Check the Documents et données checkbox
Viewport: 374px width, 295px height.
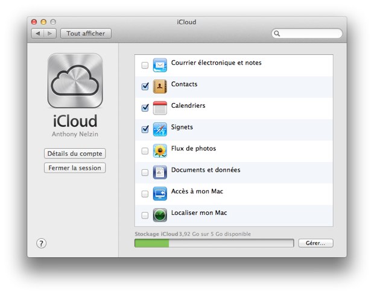(x=145, y=172)
